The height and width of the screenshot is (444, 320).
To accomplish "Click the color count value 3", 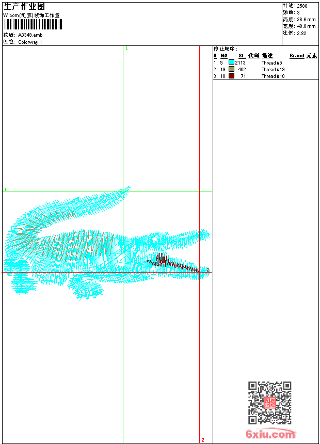I will (298, 13).
